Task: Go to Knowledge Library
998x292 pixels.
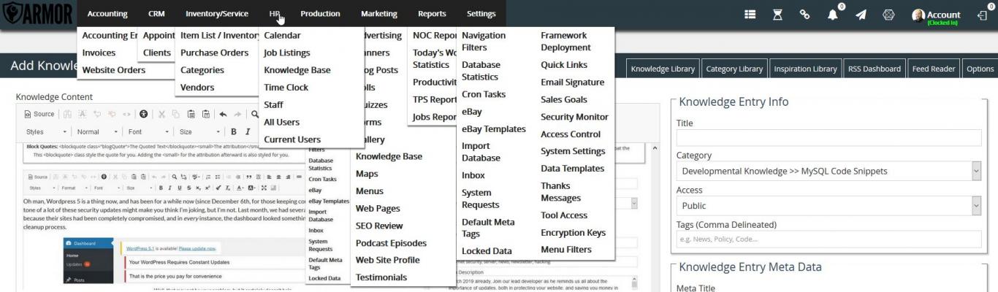Action: click(663, 69)
